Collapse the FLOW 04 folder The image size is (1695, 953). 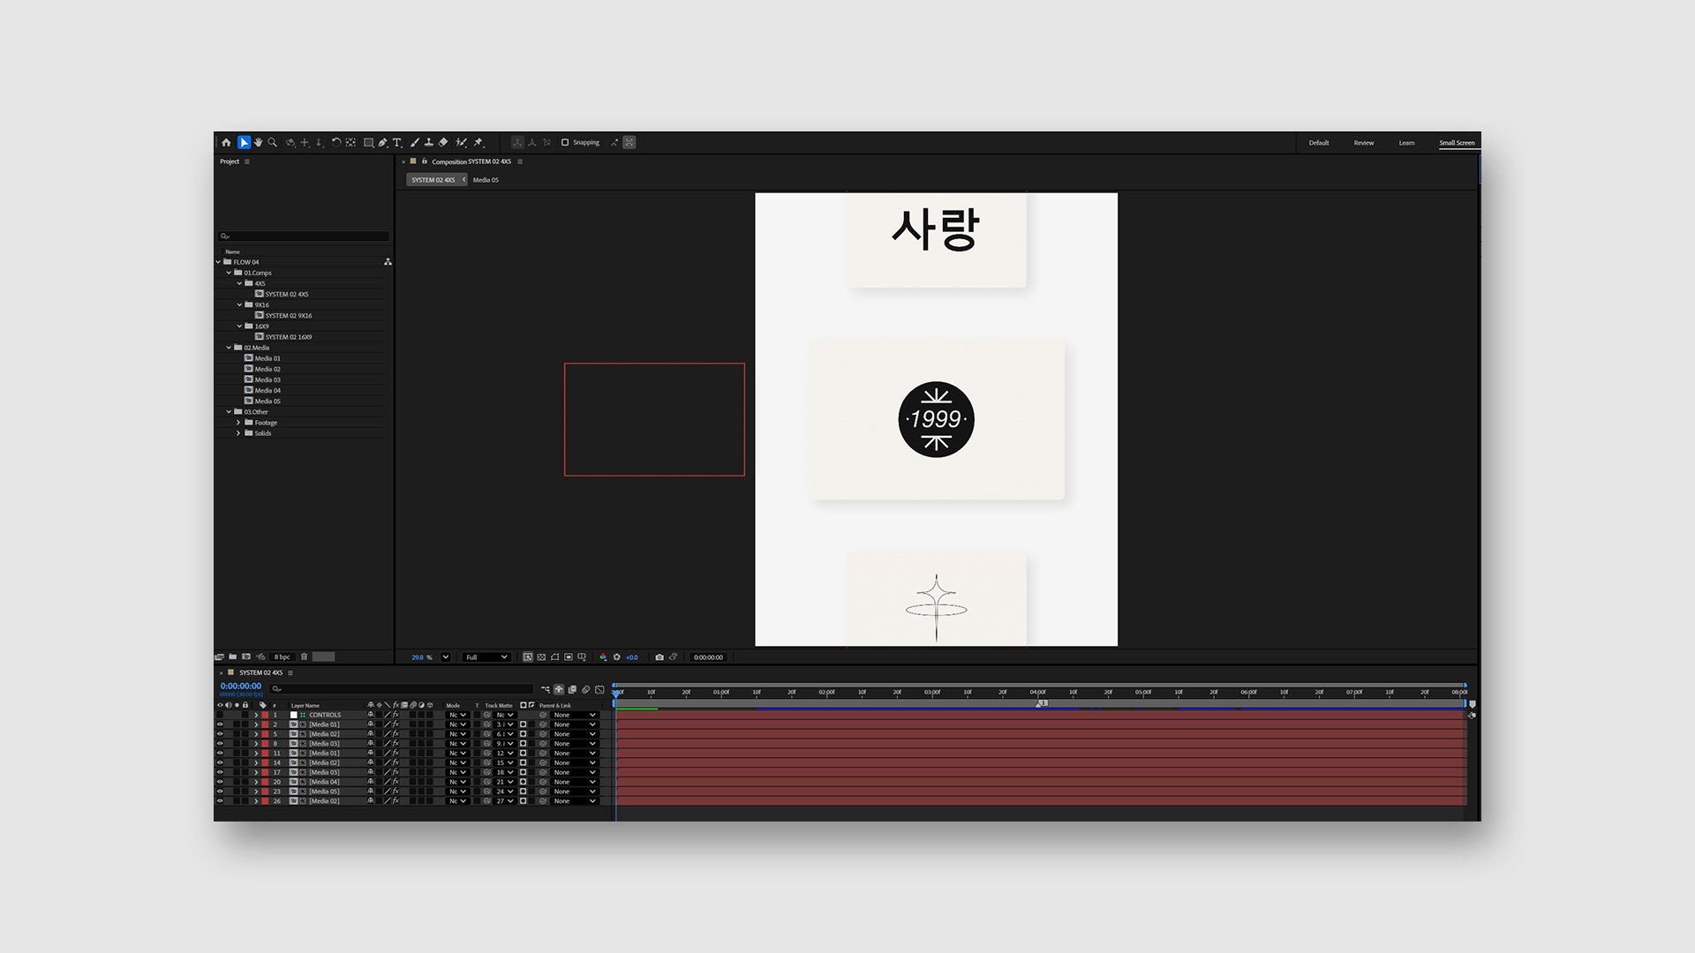tap(218, 262)
